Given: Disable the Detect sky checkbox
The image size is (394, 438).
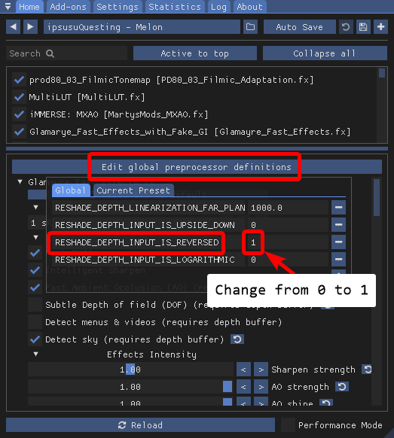Looking at the screenshot, I should 35,339.
